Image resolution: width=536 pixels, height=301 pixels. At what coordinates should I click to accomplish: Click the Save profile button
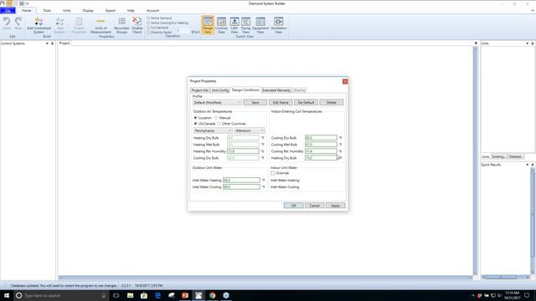(x=255, y=102)
